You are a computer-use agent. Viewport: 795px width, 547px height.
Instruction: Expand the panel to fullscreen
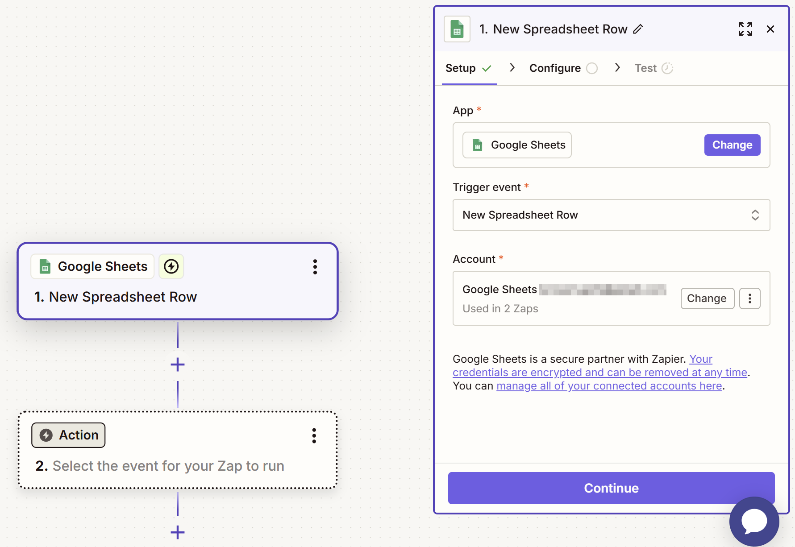click(x=745, y=29)
